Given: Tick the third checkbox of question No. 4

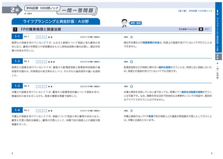Looking at the screenshot, I should click(45, 110).
